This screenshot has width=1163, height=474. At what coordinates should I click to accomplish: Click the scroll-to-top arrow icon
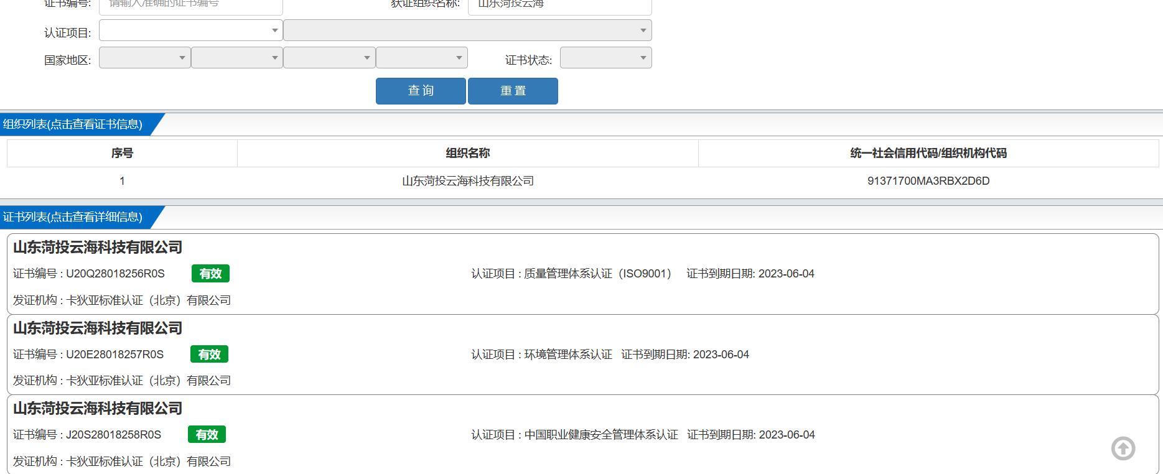tap(1123, 448)
